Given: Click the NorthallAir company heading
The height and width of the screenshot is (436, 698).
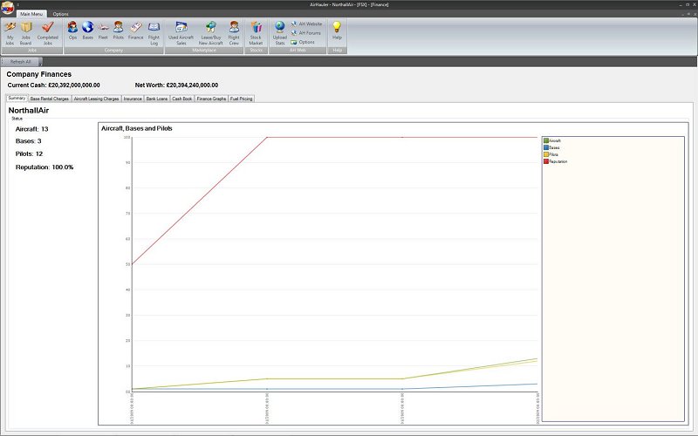Looking at the screenshot, I should pos(29,111).
